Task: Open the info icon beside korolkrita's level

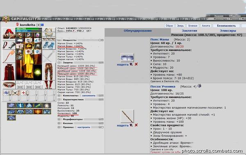Action: pos(42,25)
